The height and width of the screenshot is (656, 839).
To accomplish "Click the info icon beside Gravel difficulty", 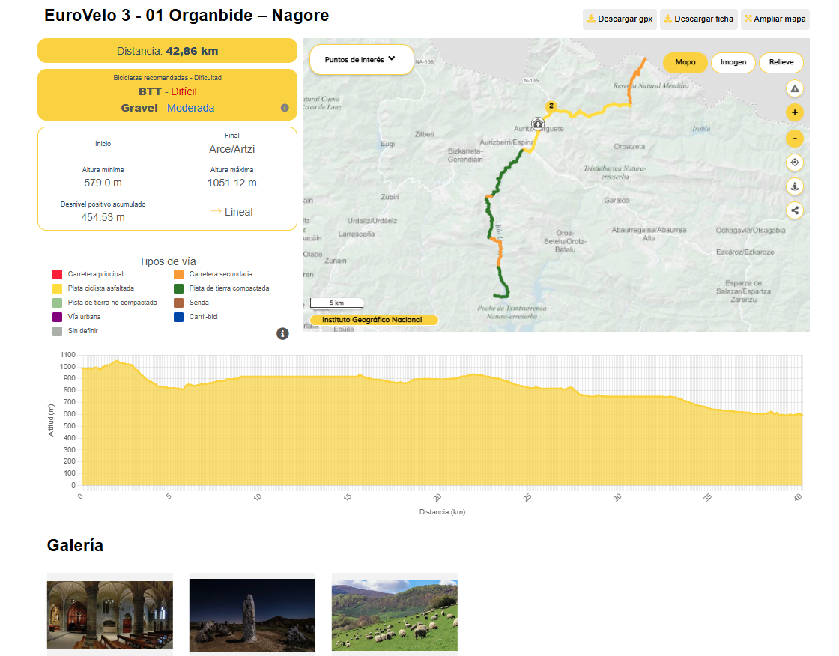I will click(x=285, y=108).
